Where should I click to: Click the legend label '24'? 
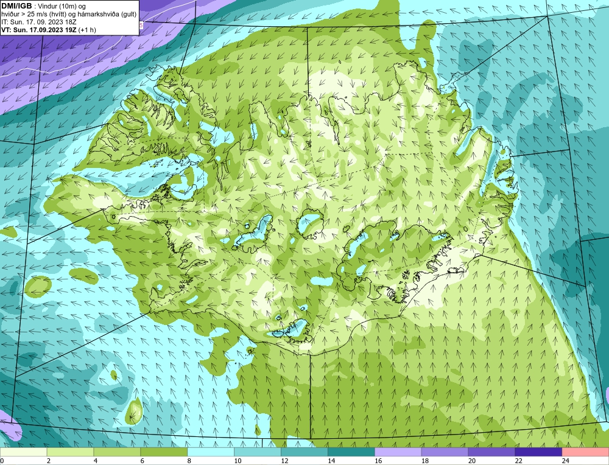566,461
